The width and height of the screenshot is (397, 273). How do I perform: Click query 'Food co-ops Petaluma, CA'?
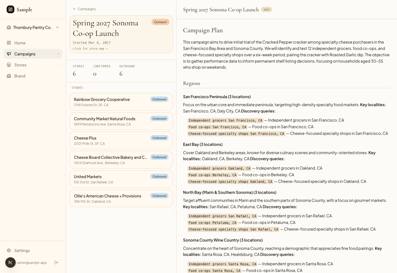(213, 223)
